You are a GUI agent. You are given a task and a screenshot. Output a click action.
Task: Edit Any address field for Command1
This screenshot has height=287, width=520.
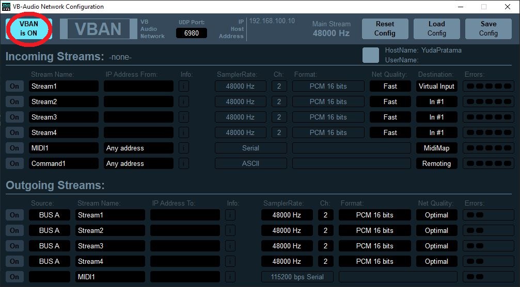point(138,163)
